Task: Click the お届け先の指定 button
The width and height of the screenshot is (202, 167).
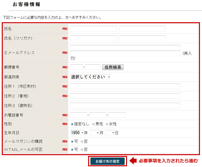Action: (x=108, y=161)
